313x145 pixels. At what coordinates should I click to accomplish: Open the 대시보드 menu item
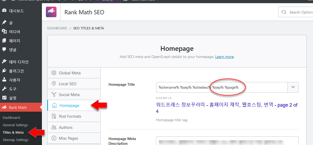point(21,11)
